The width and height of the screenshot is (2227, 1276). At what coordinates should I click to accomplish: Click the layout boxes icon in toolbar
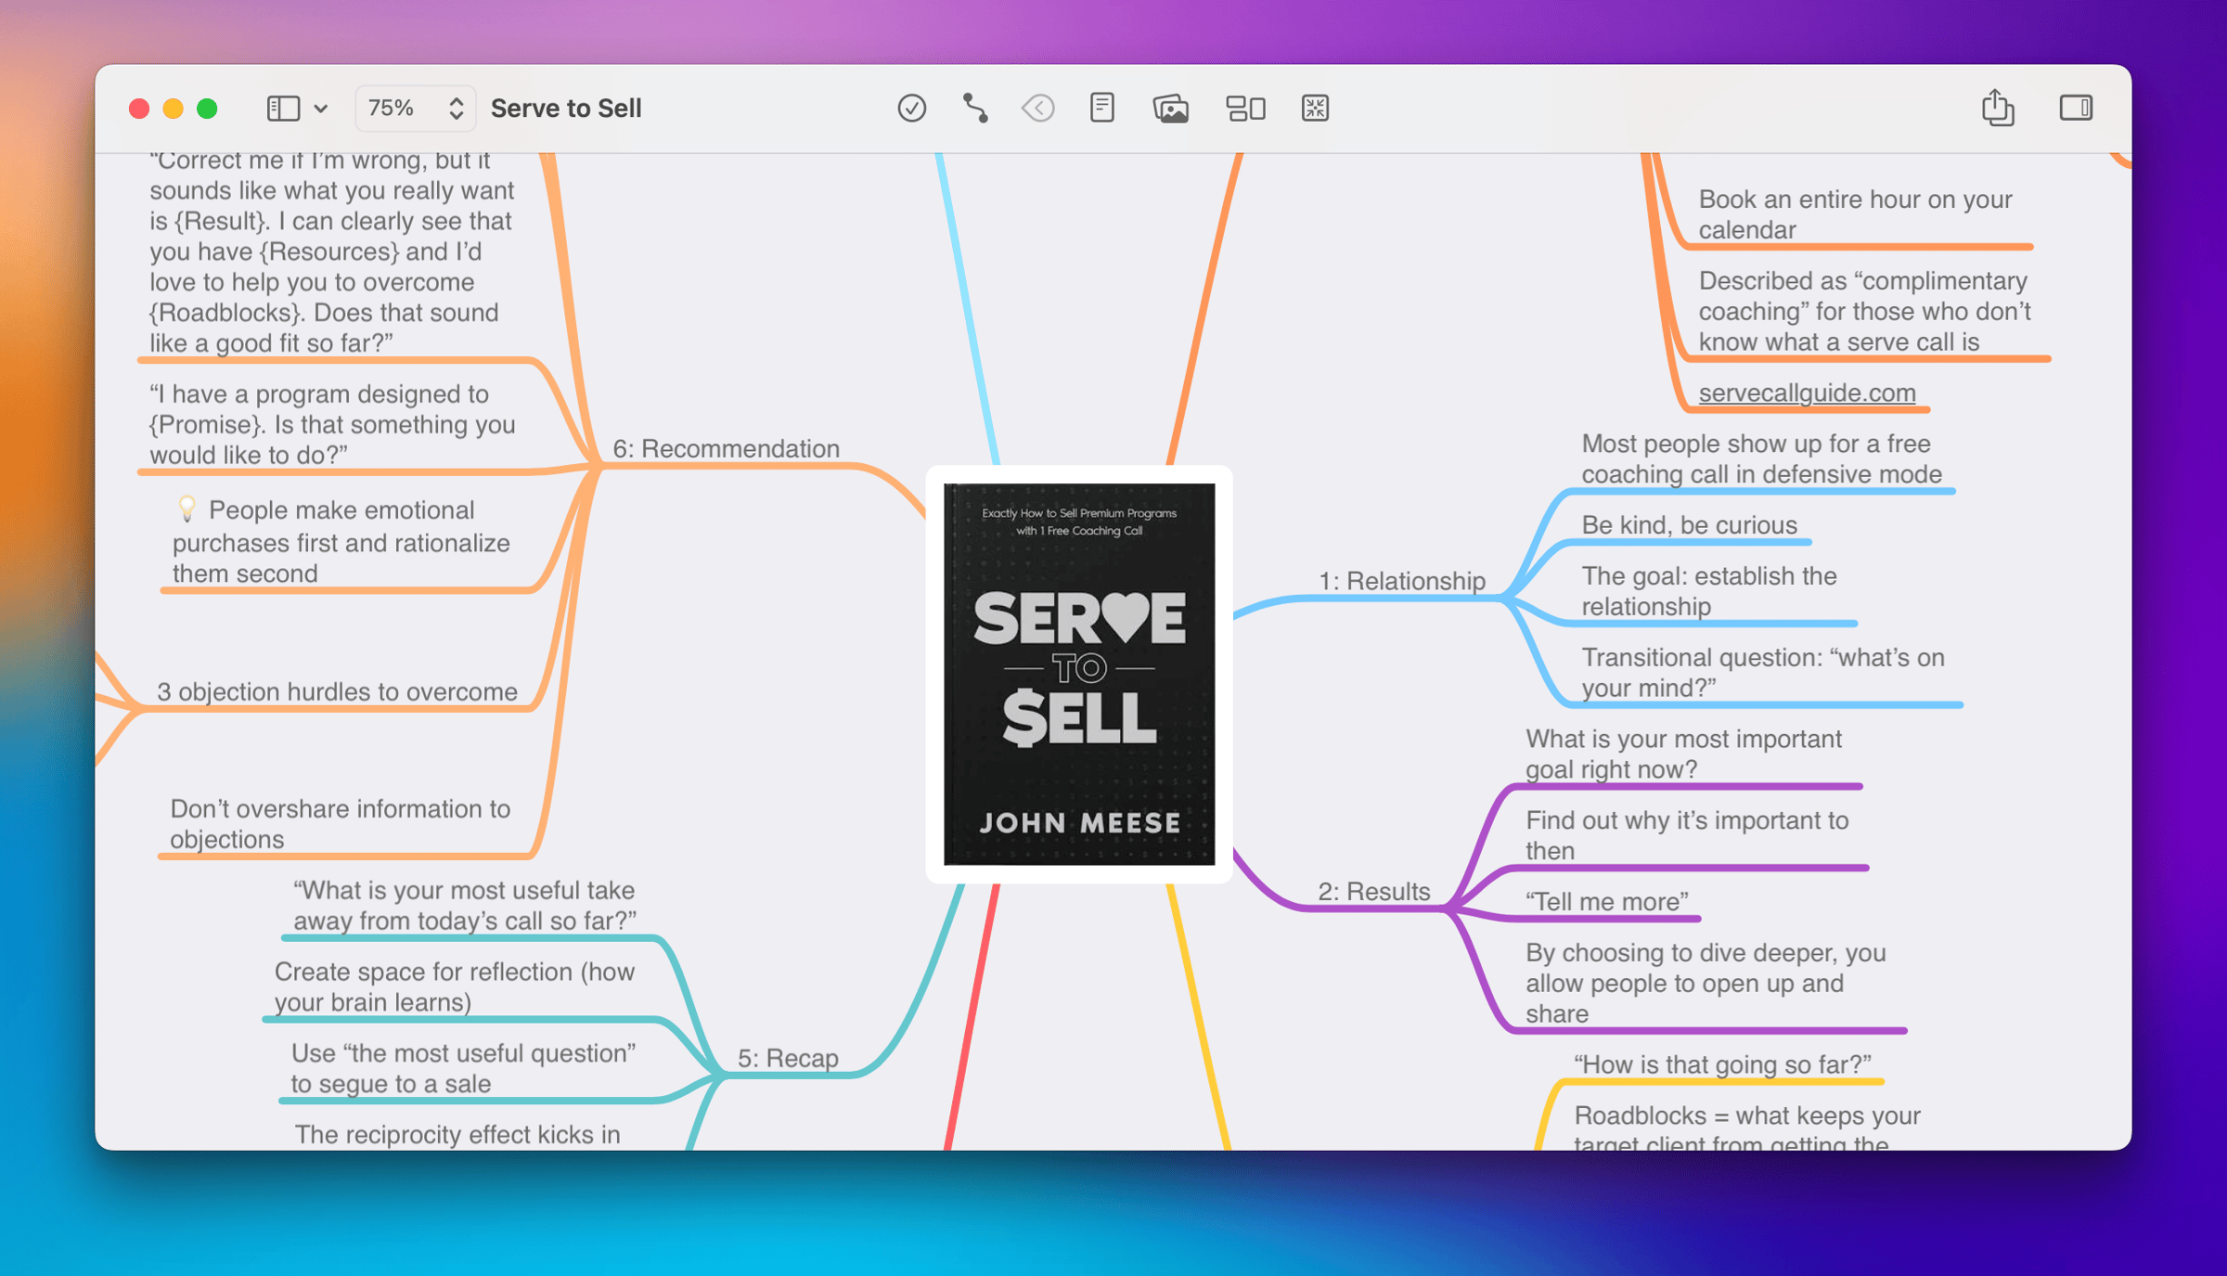1245,109
